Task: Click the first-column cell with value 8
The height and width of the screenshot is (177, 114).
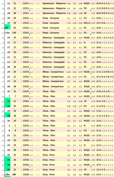Action: [x=9, y=130]
